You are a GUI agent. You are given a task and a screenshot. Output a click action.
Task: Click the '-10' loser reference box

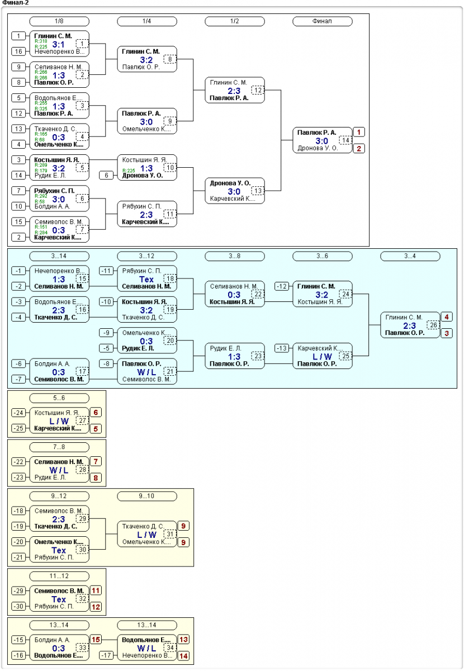(107, 302)
